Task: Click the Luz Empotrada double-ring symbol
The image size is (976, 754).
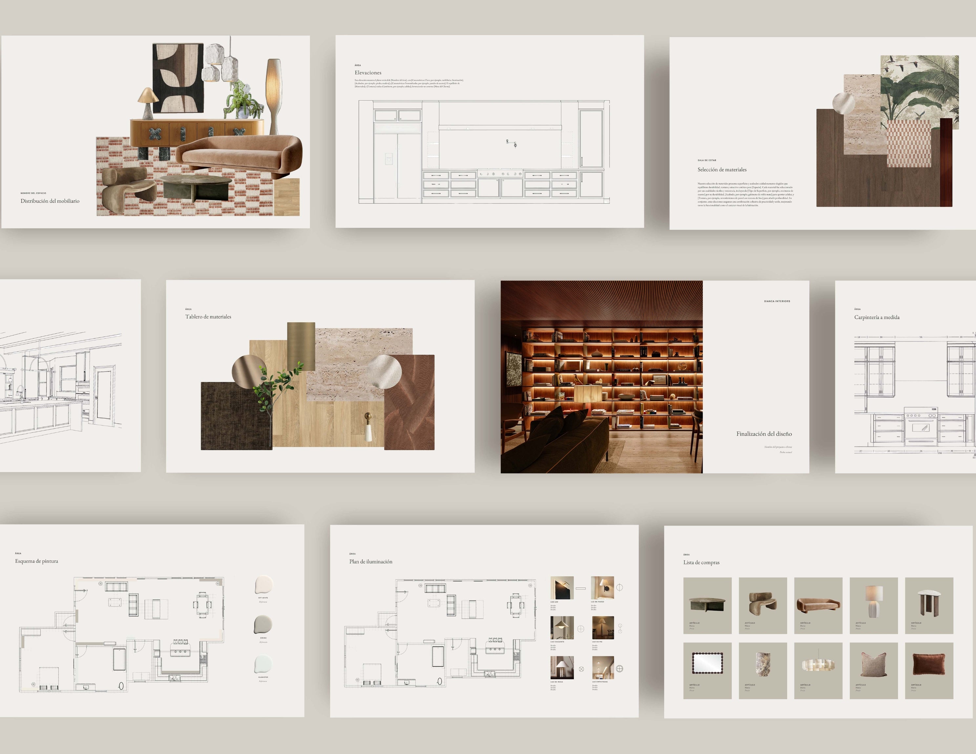Action: click(619, 669)
